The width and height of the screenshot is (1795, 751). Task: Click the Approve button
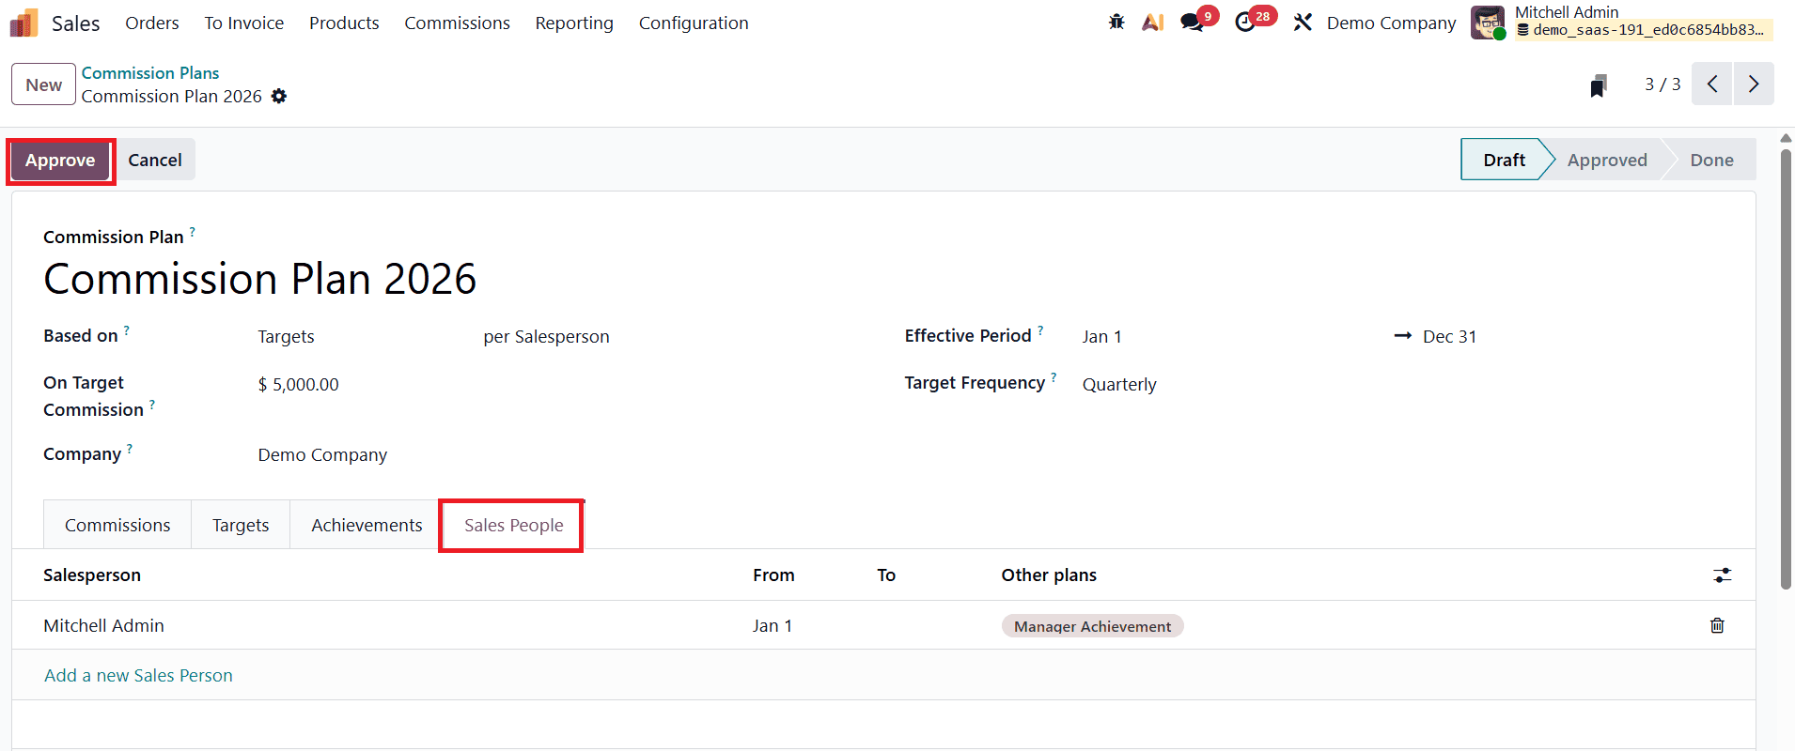[x=60, y=161]
